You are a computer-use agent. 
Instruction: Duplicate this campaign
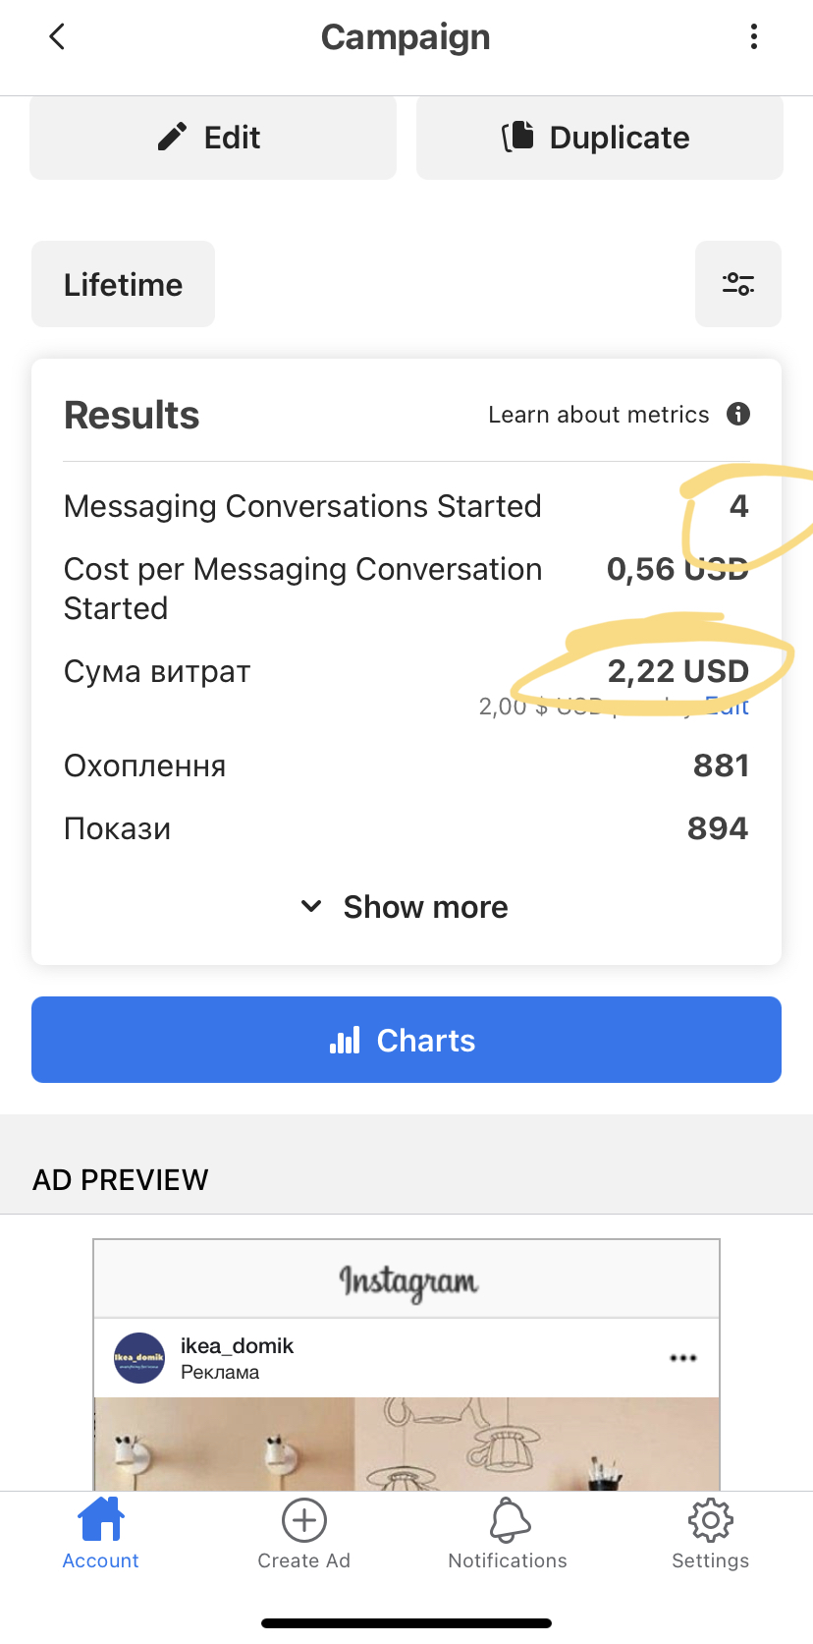[x=600, y=138]
